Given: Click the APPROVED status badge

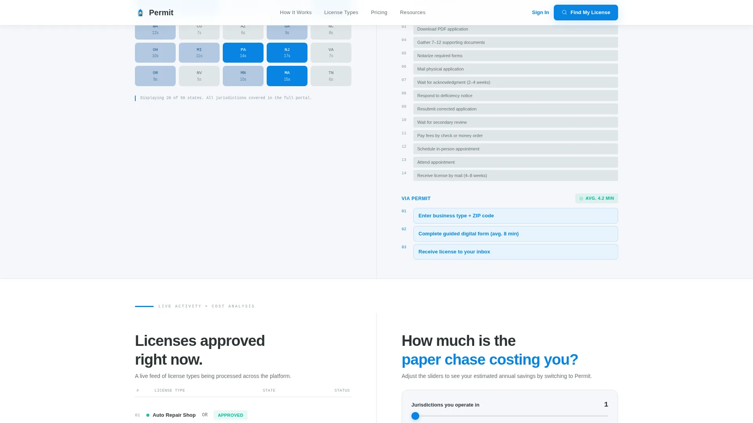Looking at the screenshot, I should click(231, 415).
